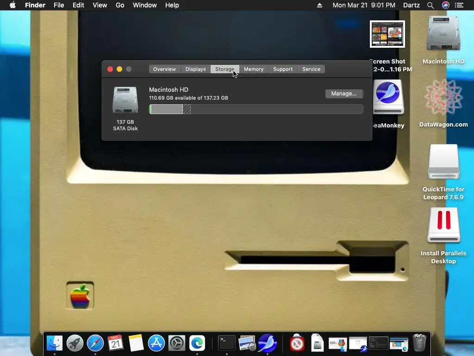Image resolution: width=474 pixels, height=356 pixels.
Task: Open the disk image document in Dock
Action: 317,343
